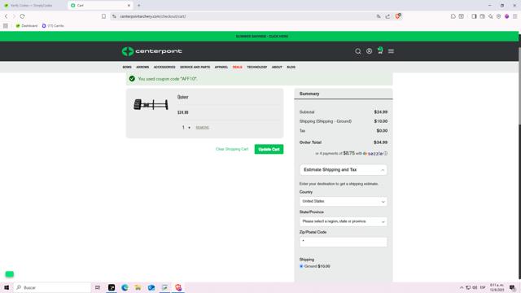Open the Windows Start menu
521x293 pixels.
point(7,287)
